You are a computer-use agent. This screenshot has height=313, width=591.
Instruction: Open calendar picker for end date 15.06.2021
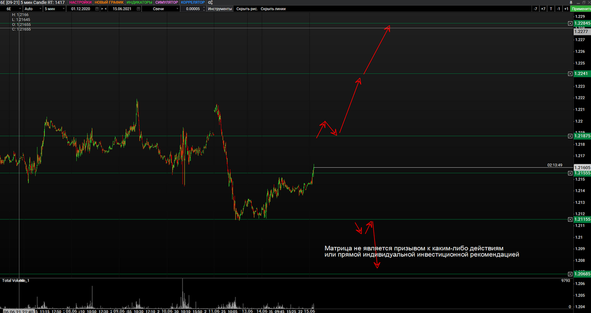tap(139, 9)
